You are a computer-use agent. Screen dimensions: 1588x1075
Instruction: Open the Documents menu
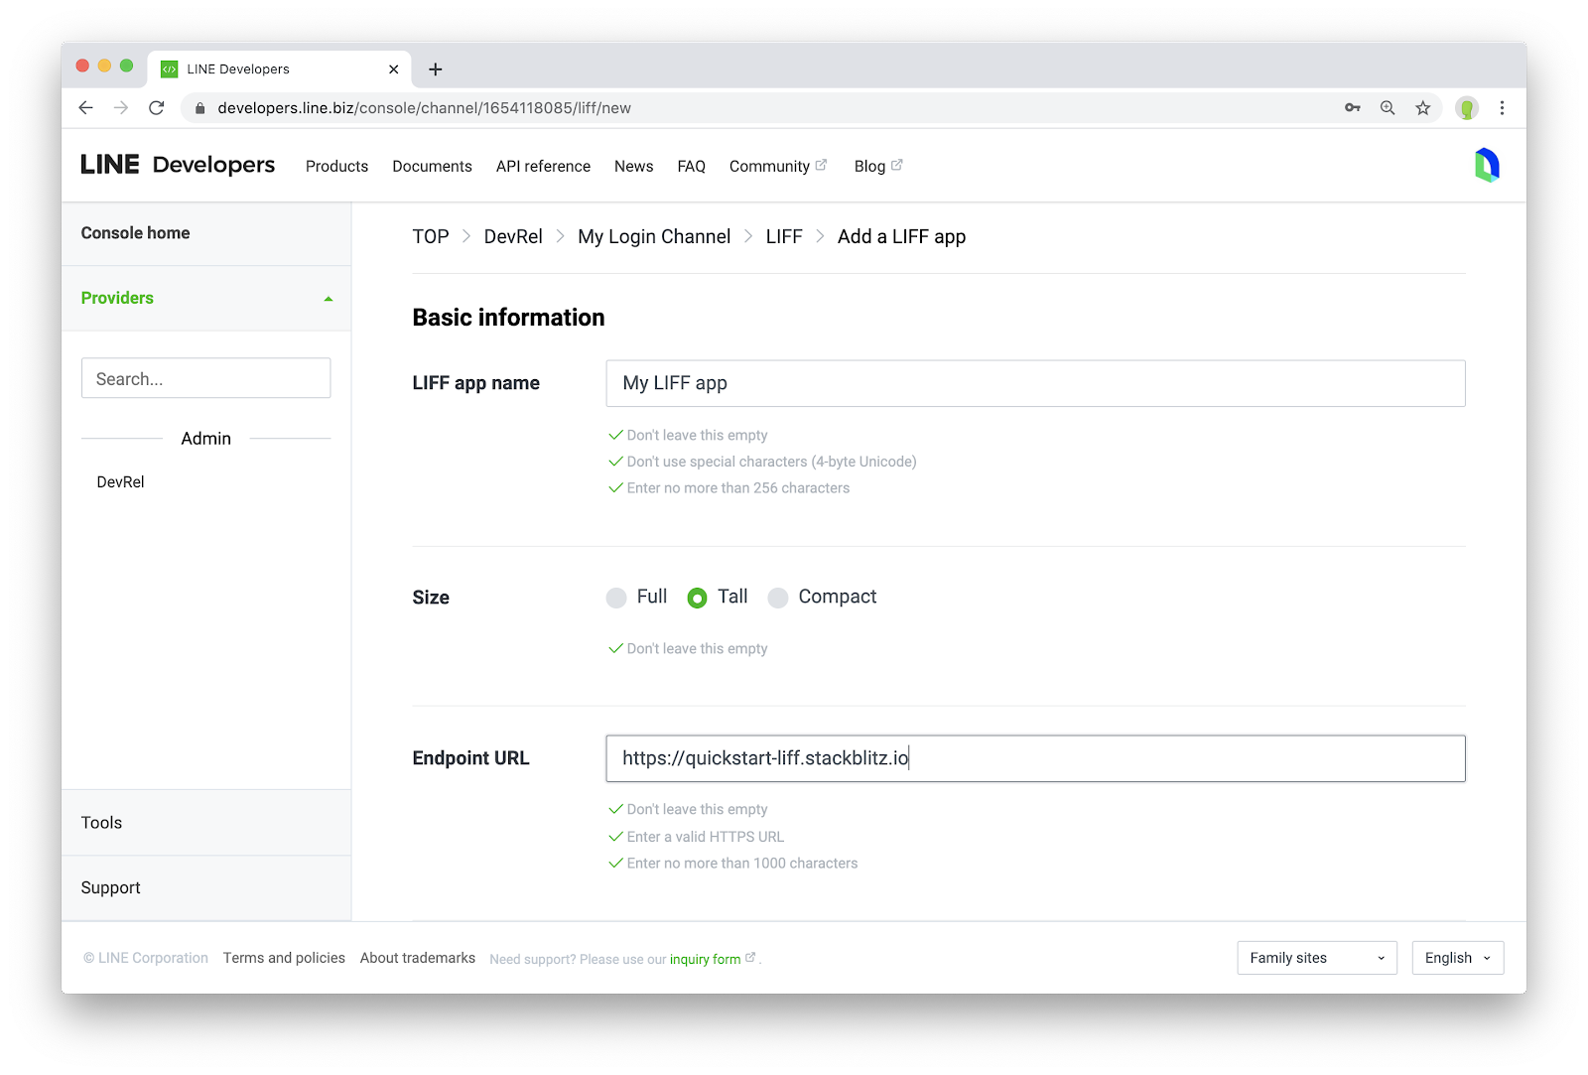point(432,166)
